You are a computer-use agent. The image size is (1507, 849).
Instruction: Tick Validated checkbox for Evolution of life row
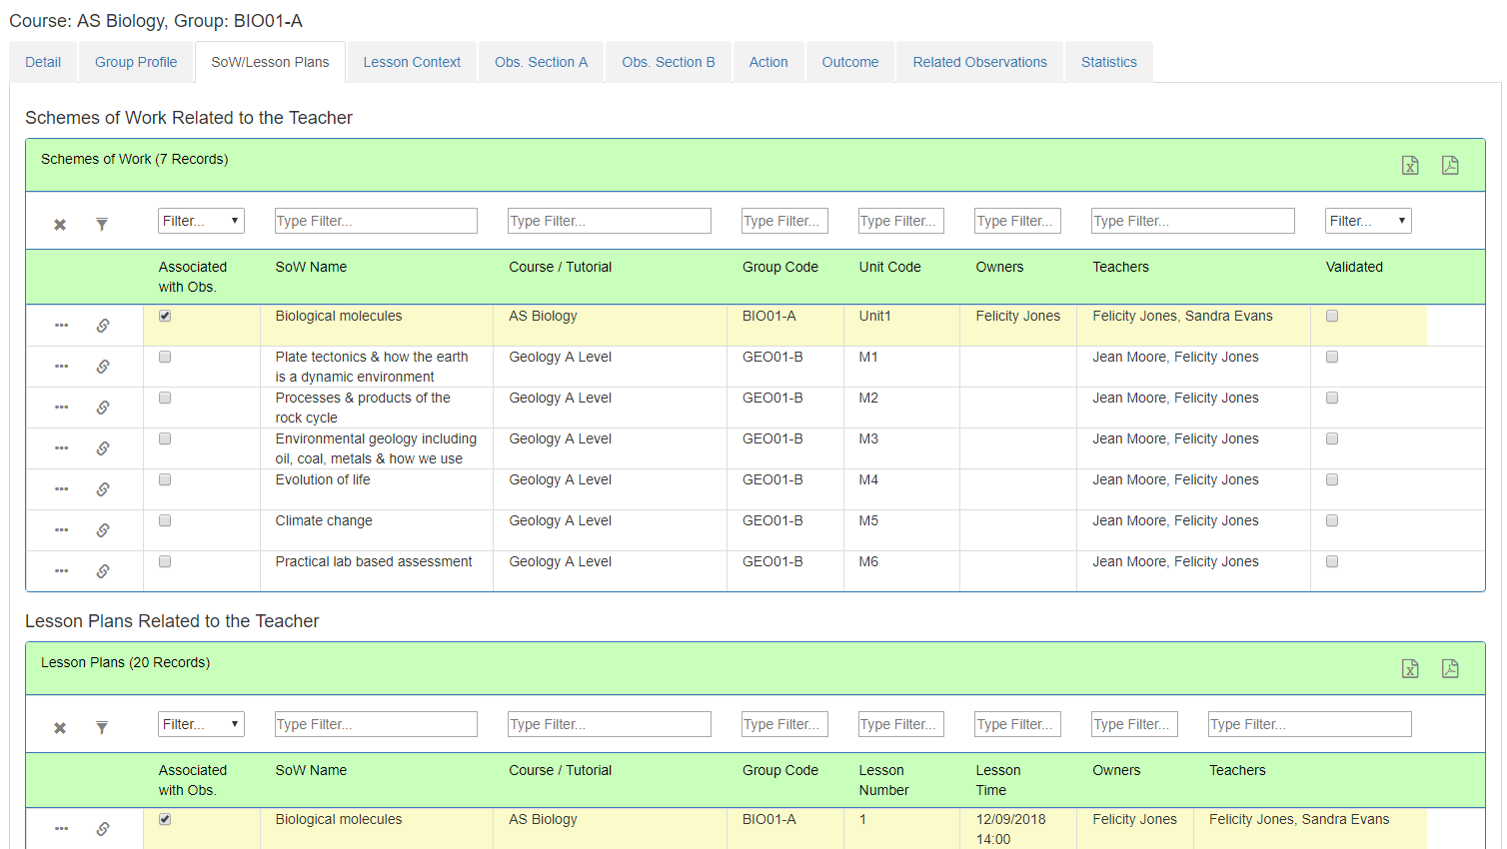pos(1332,479)
